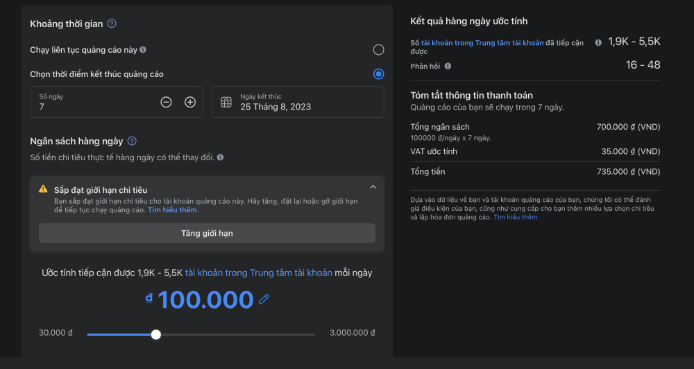Screen dimensions: 694x369
Task: Open the calendar icon for end date
Action: coord(226,102)
